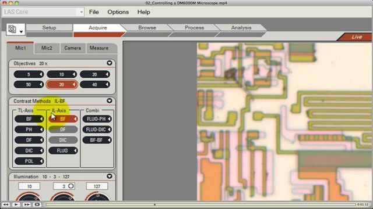Switch to the Camera tab

pyautogui.click(x=72, y=48)
